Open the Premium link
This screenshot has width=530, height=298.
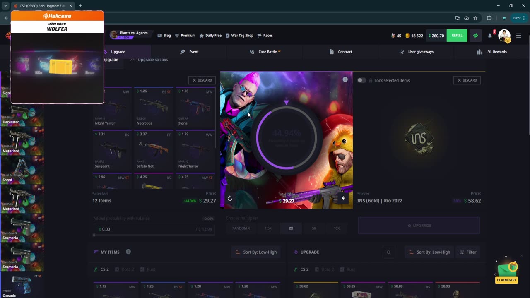tap(185, 36)
